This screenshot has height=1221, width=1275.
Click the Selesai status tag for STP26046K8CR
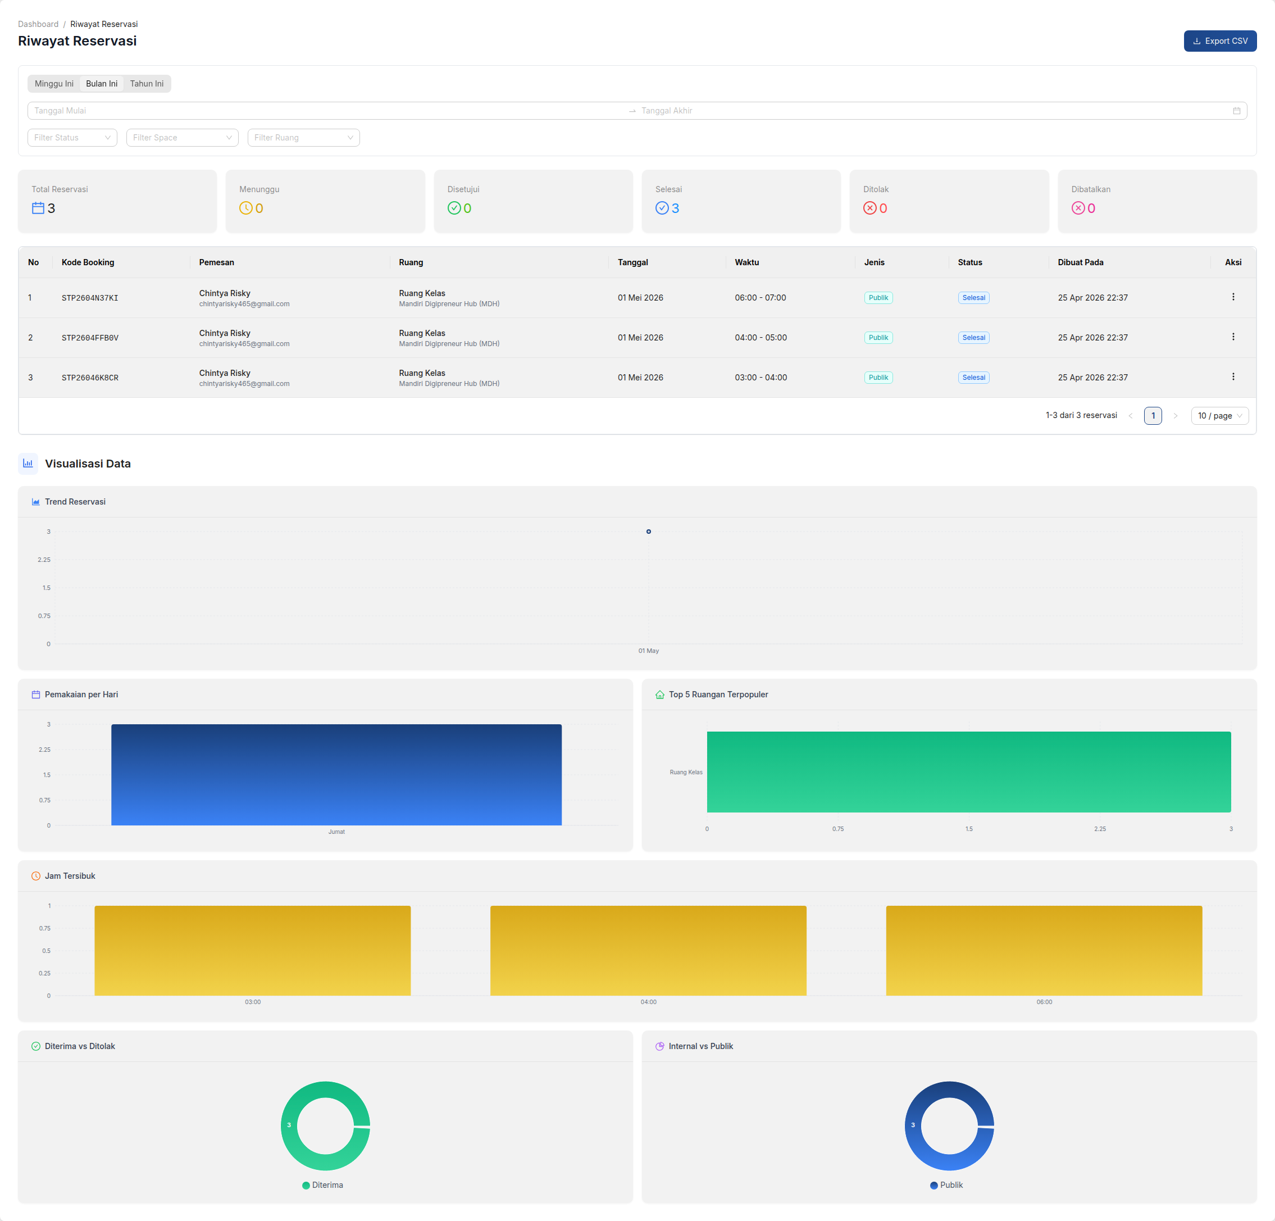tap(974, 378)
